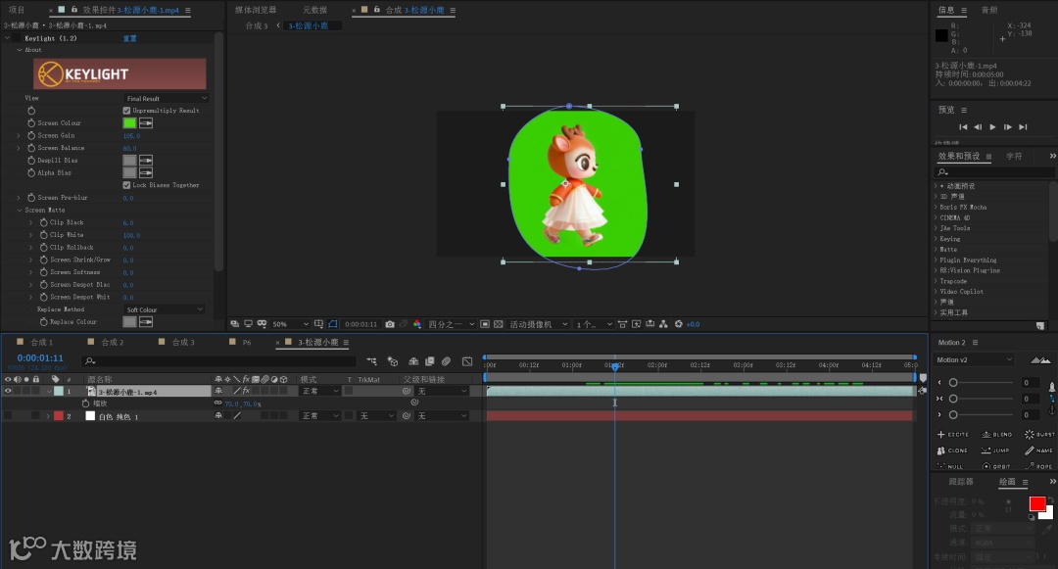Switch to the P6 timeline tab

(247, 343)
